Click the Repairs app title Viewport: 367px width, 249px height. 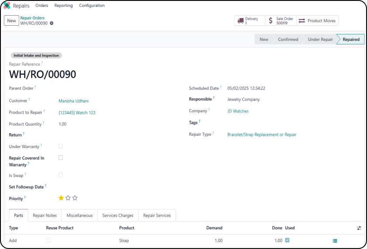click(x=21, y=6)
